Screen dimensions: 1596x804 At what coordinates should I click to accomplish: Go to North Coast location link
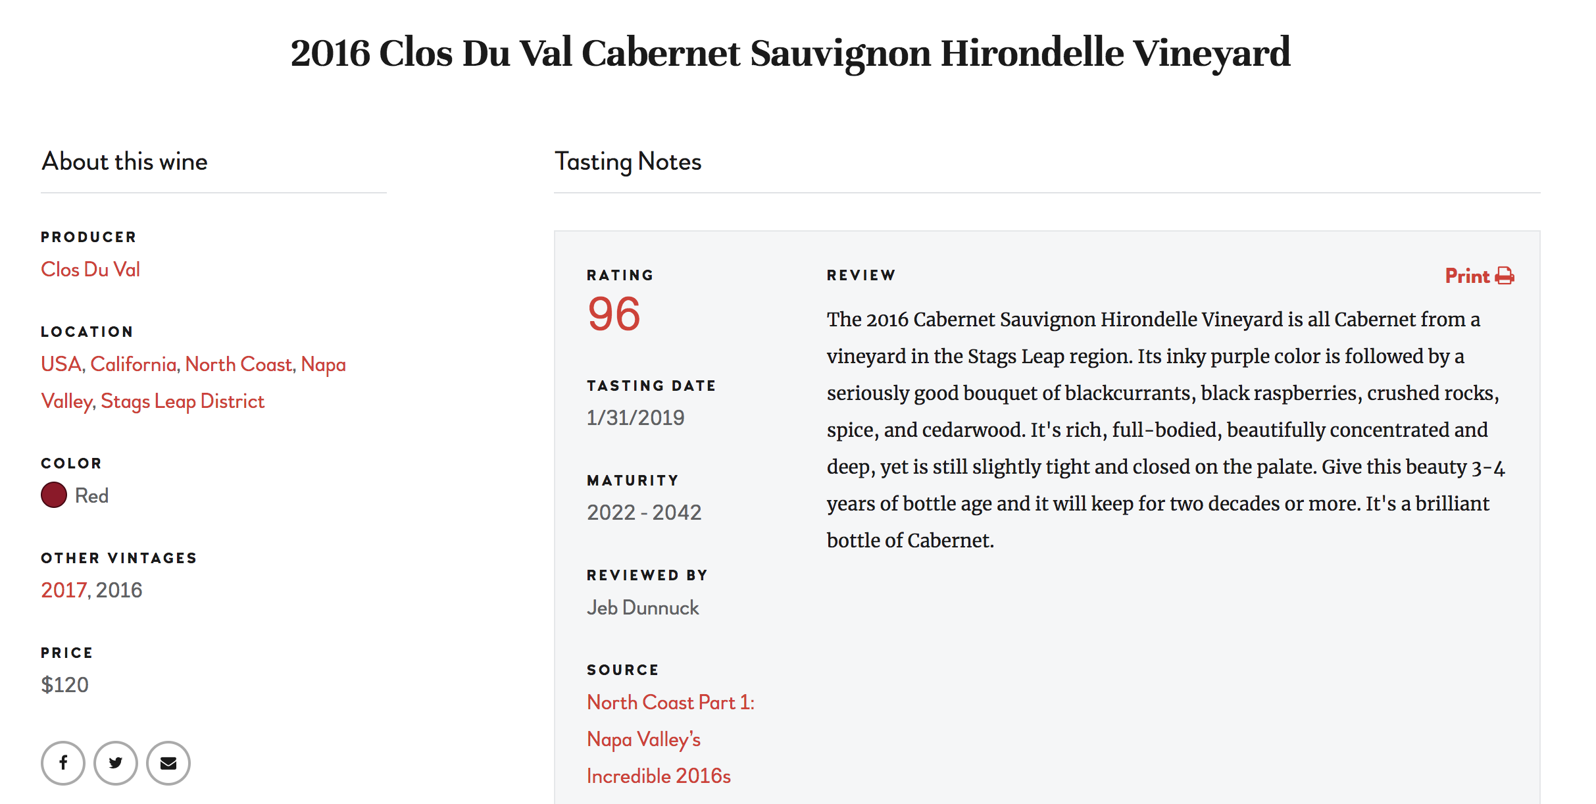239,364
